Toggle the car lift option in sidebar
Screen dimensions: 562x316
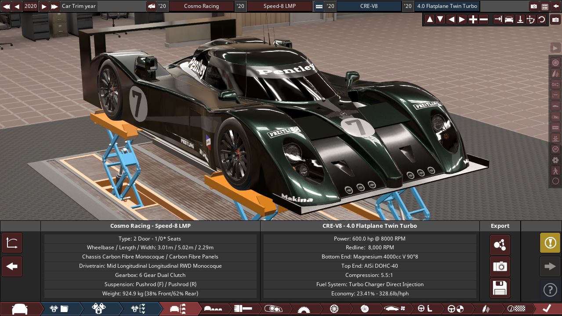tap(555, 138)
